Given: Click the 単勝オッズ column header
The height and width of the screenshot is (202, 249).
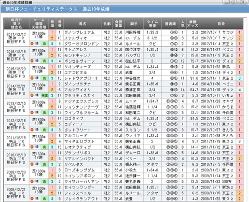Looking at the screenshot, I should click(x=192, y=24).
